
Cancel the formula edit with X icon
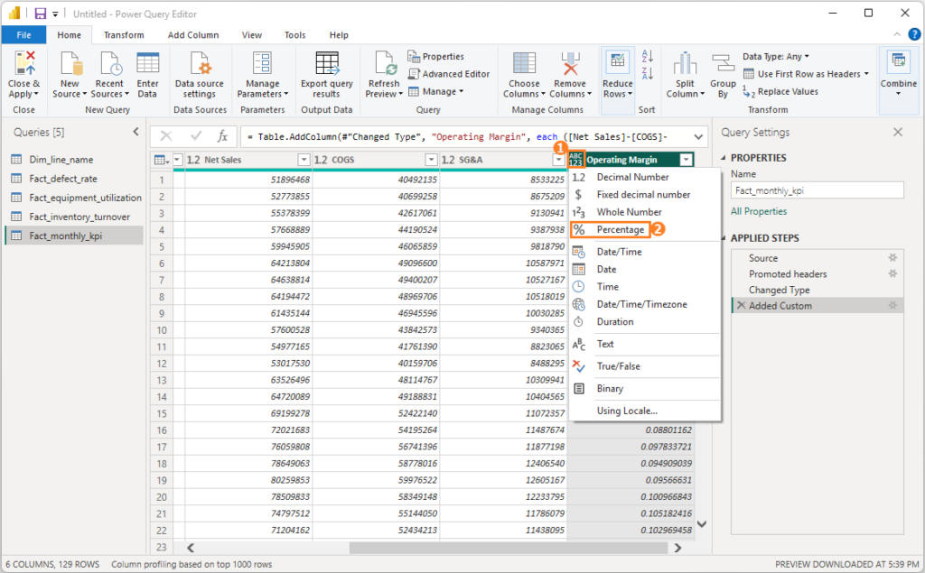coord(166,136)
